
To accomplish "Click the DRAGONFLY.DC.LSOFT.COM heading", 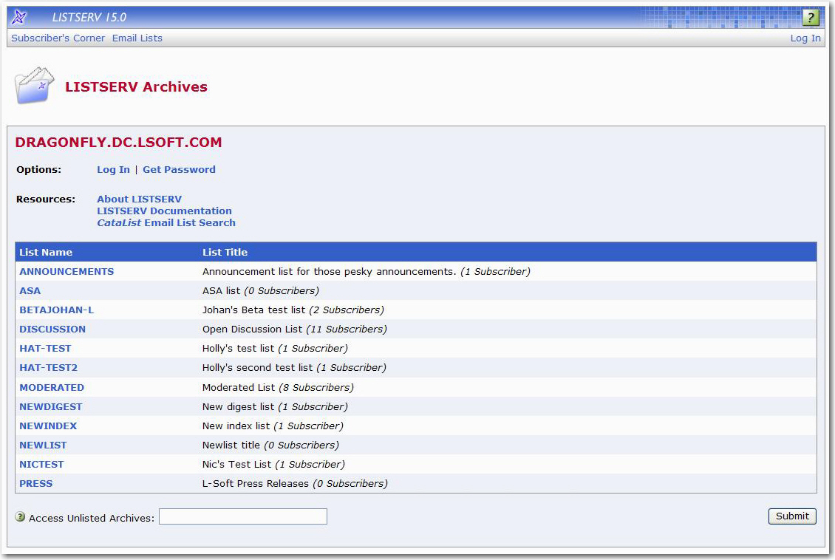I will 118,143.
